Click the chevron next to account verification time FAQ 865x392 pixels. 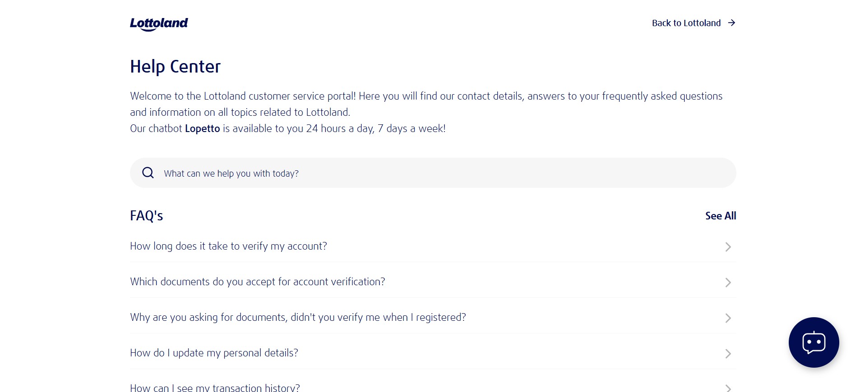728,247
